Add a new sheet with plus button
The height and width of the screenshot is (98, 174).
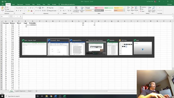(x=36, y=91)
